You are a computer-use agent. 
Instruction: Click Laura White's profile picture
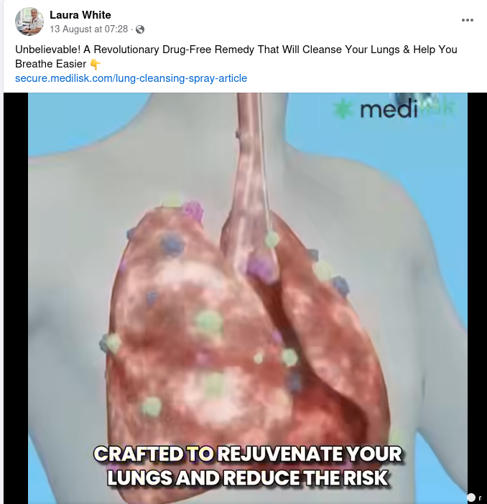[x=29, y=22]
